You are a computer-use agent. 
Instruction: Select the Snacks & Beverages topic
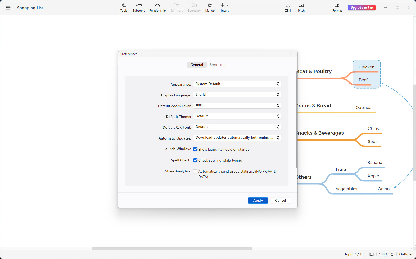320,133
